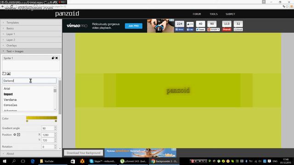Click the Pinterest share button

point(226,29)
